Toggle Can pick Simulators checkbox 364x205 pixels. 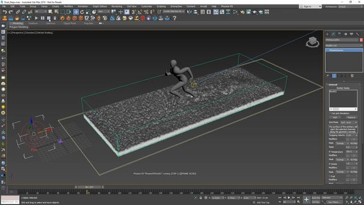click(x=330, y=113)
